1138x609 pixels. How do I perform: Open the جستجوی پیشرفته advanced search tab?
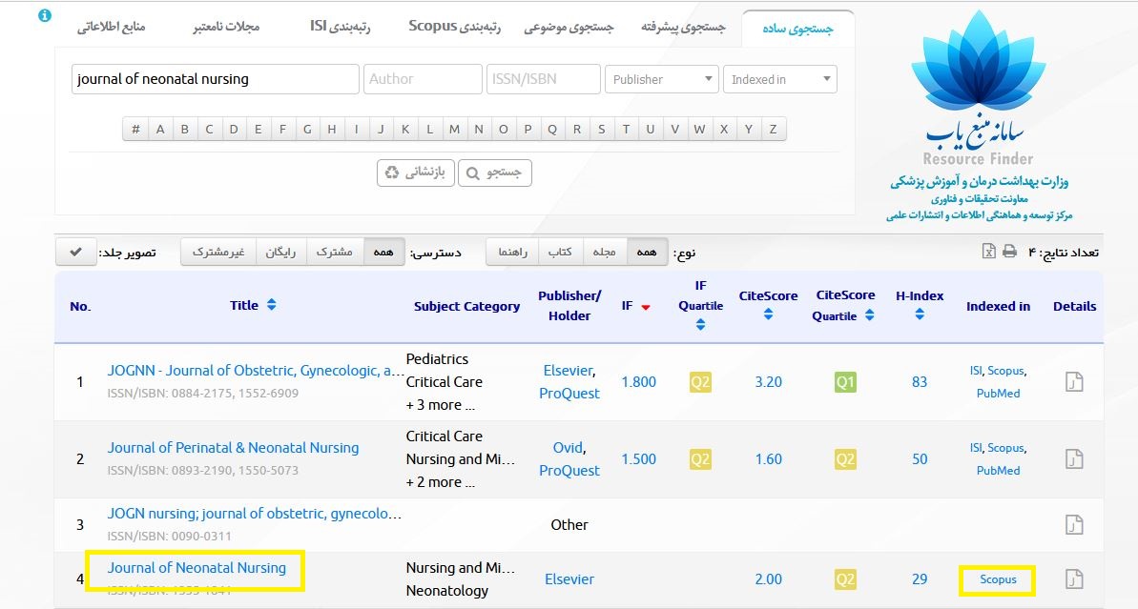point(683,28)
